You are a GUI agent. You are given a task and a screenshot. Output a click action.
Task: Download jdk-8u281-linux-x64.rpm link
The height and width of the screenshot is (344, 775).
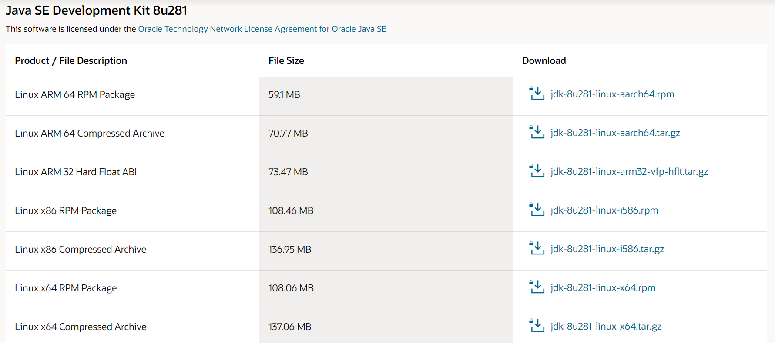coord(603,288)
